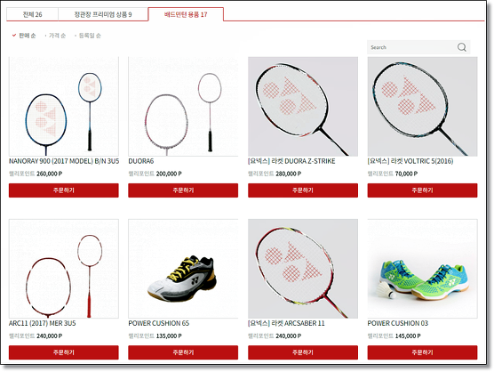Select the 판매 순 sort option
The width and height of the screenshot is (494, 372).
click(x=24, y=36)
